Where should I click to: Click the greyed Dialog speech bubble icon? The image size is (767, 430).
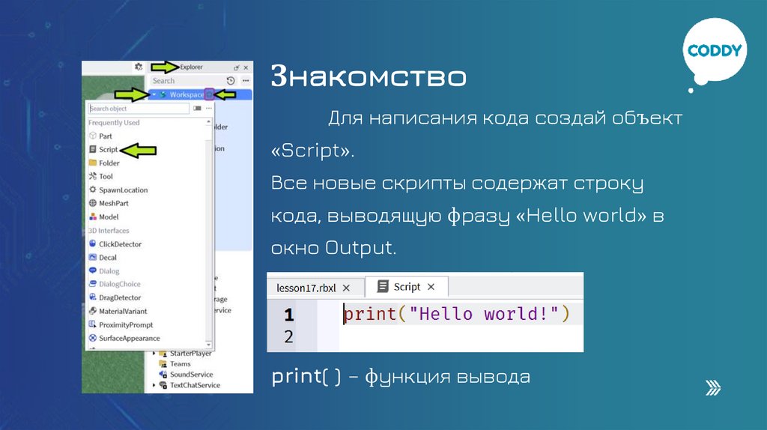pyautogui.click(x=93, y=270)
